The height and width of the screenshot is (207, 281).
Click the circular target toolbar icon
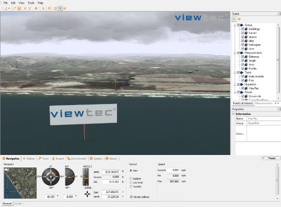49,8
